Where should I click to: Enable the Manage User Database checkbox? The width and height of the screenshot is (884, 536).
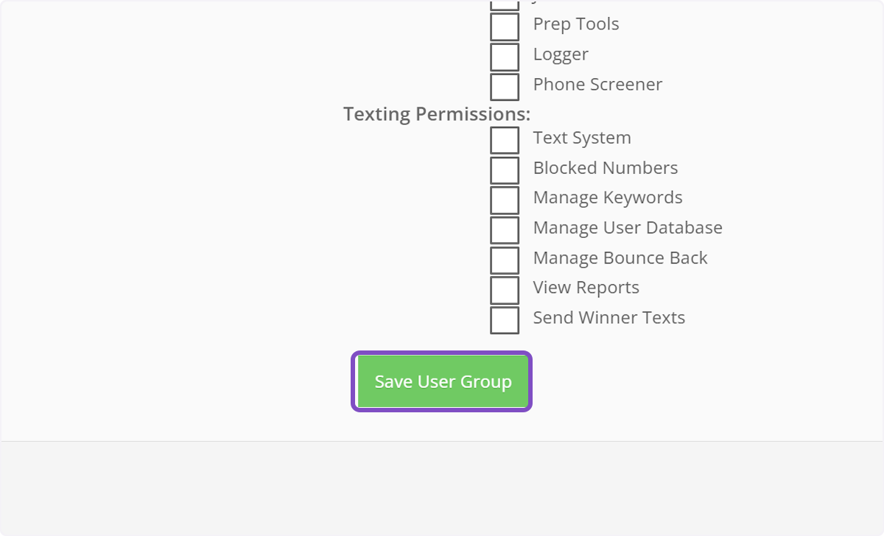[505, 230]
